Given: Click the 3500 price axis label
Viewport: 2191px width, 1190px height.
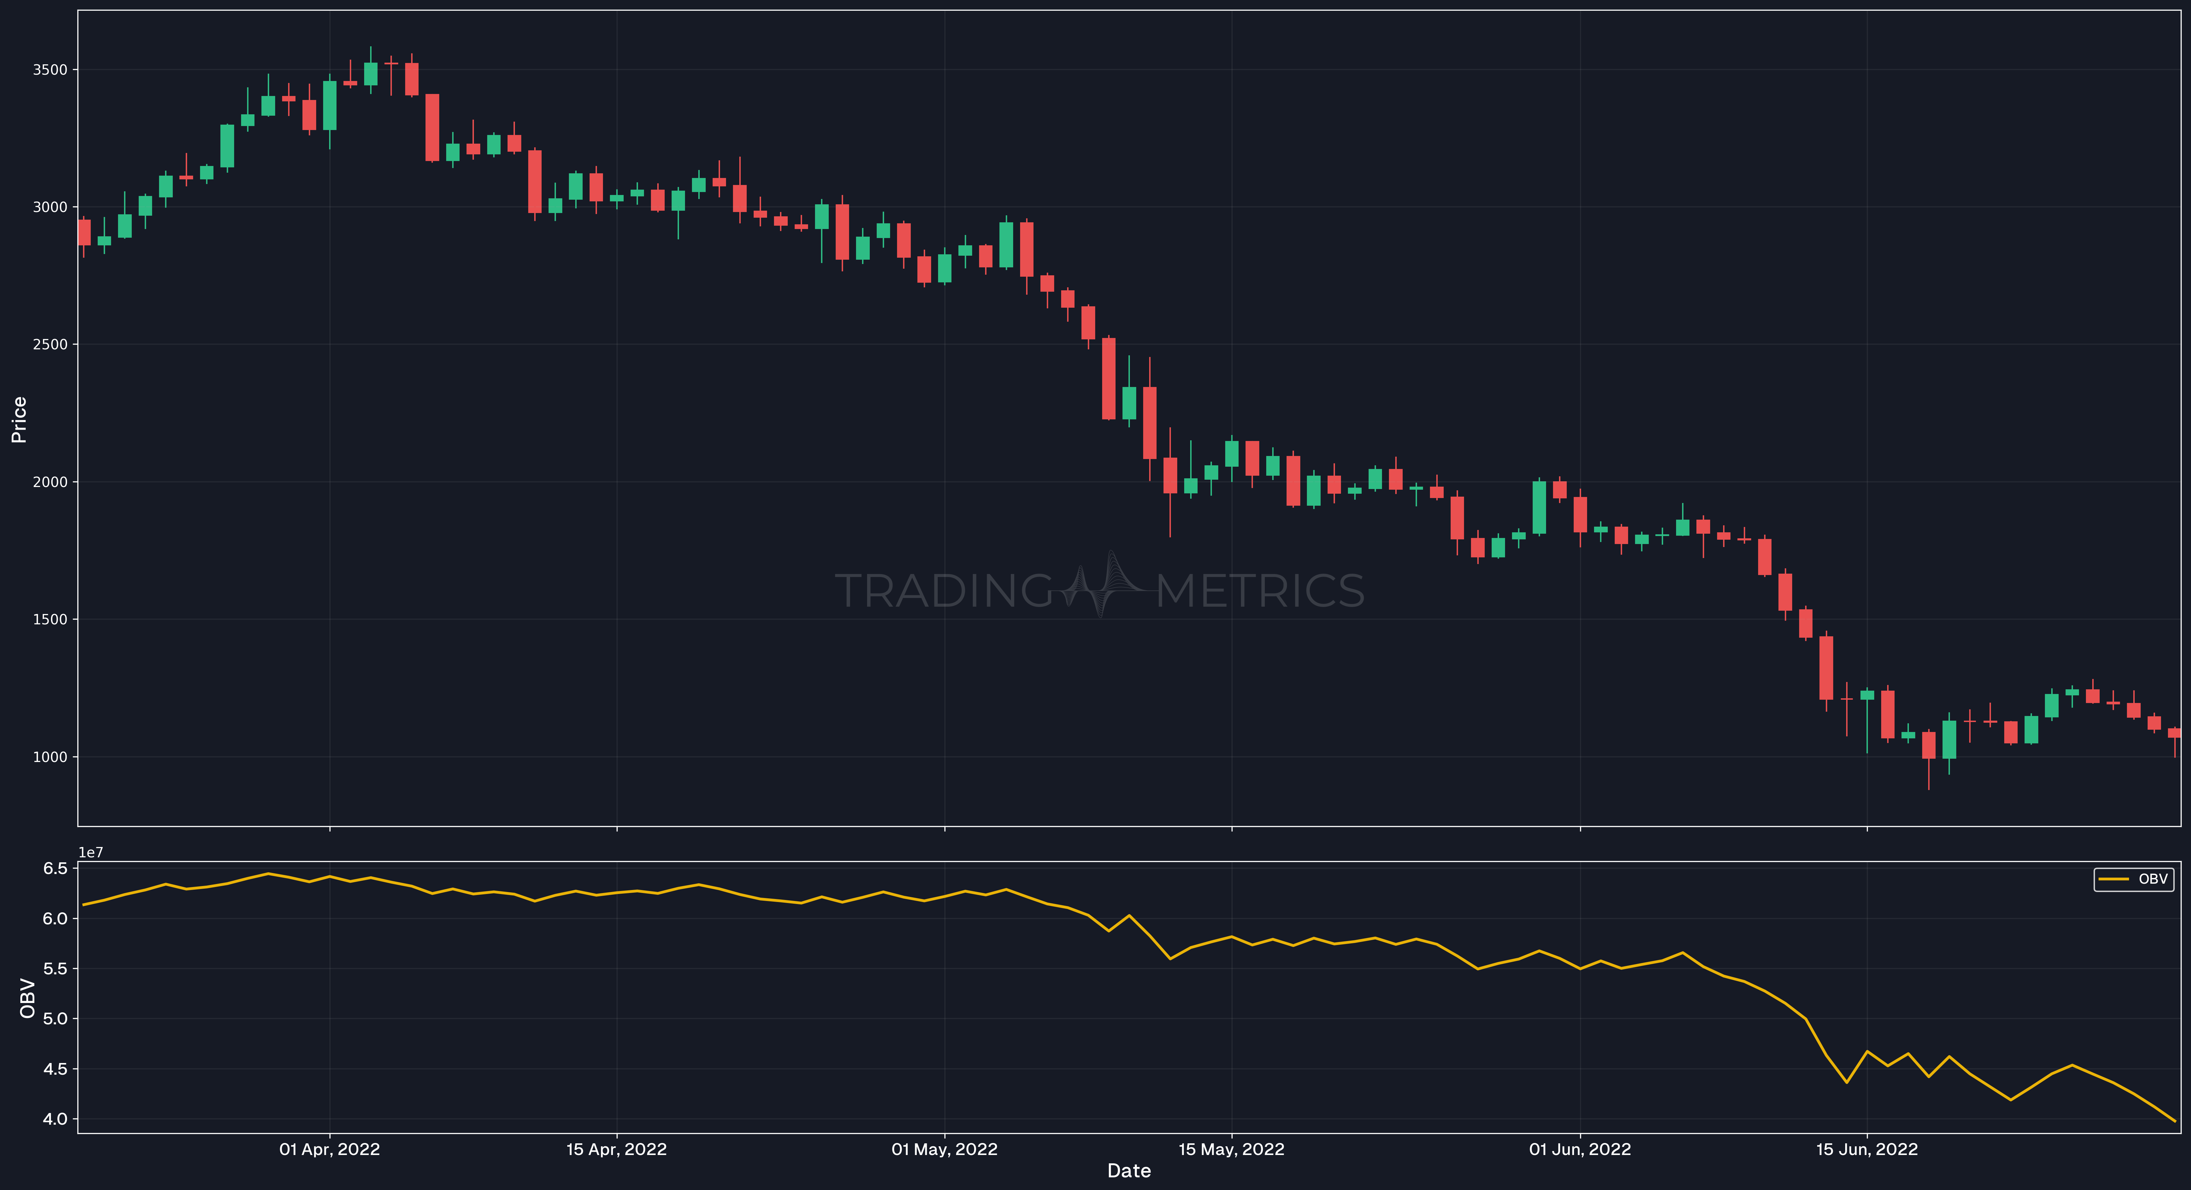Looking at the screenshot, I should [49, 70].
